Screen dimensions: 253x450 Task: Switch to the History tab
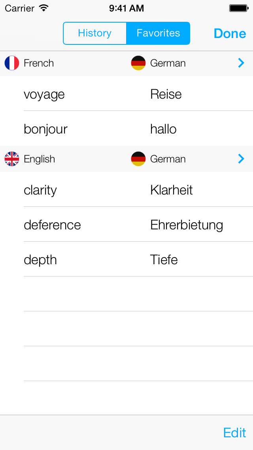(x=95, y=33)
